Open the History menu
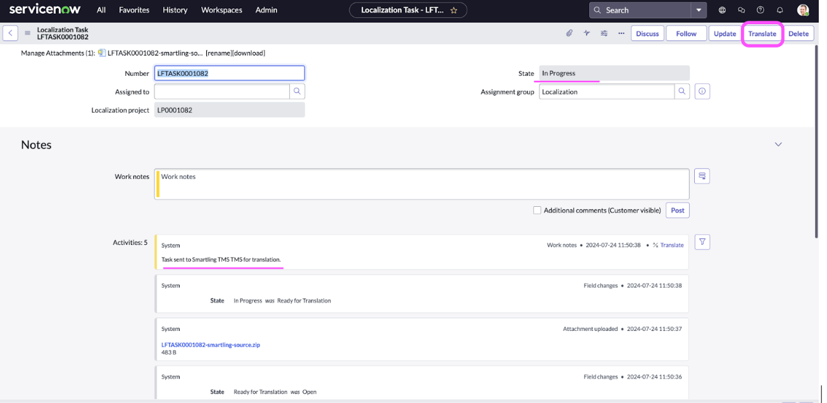Screen dimensions: 827x403 click(175, 10)
